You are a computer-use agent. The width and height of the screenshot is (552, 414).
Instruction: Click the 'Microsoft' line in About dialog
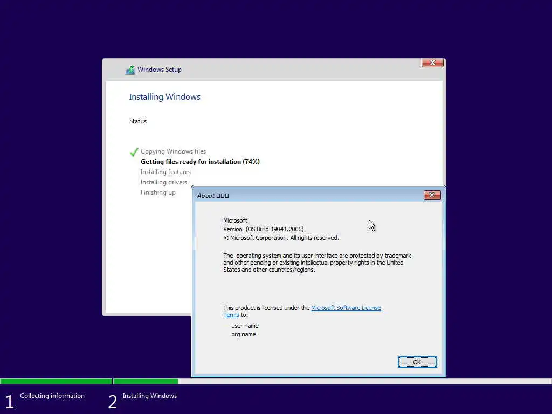click(x=235, y=220)
